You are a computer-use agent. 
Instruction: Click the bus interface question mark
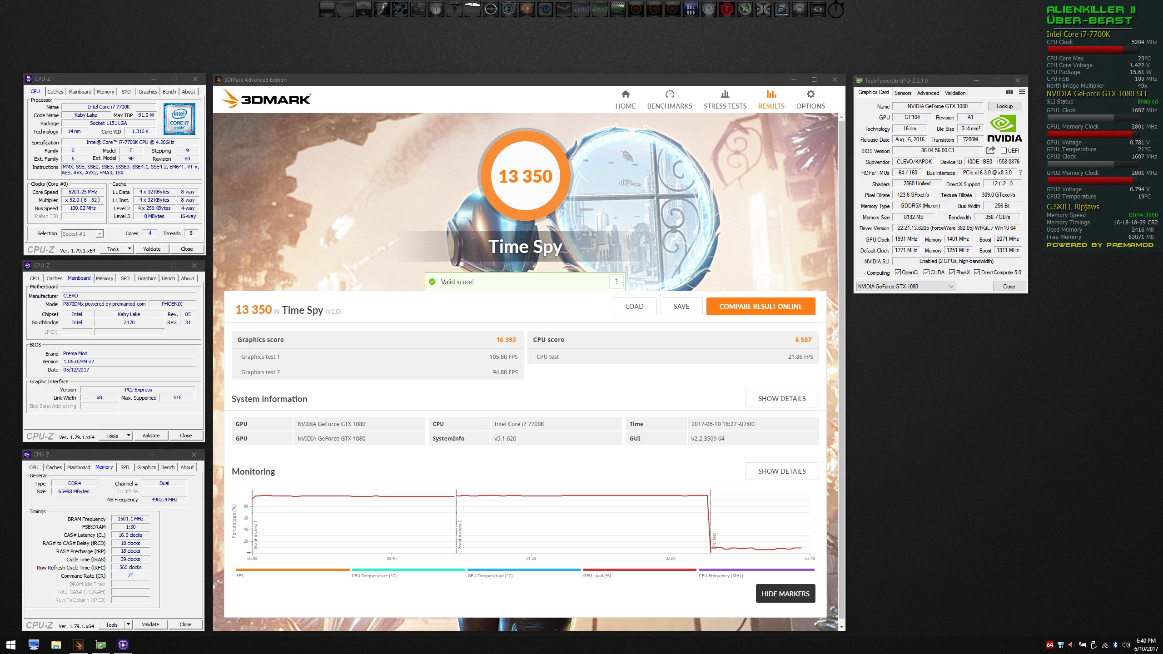[x=1020, y=173]
